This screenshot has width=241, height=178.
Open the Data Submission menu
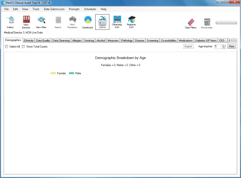click(54, 9)
